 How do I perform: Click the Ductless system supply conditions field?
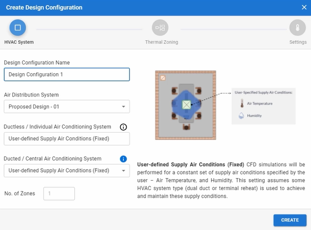67,139
